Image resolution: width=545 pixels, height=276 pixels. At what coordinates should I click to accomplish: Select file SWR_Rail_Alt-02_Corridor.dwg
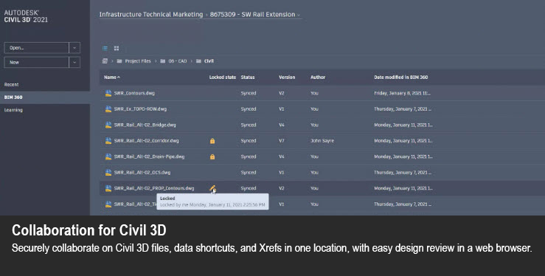pyautogui.click(x=146, y=141)
